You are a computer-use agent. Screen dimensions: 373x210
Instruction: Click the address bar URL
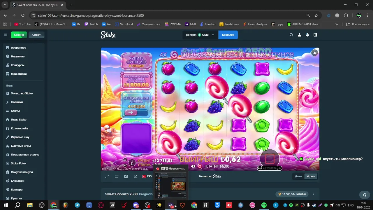click(x=91, y=15)
